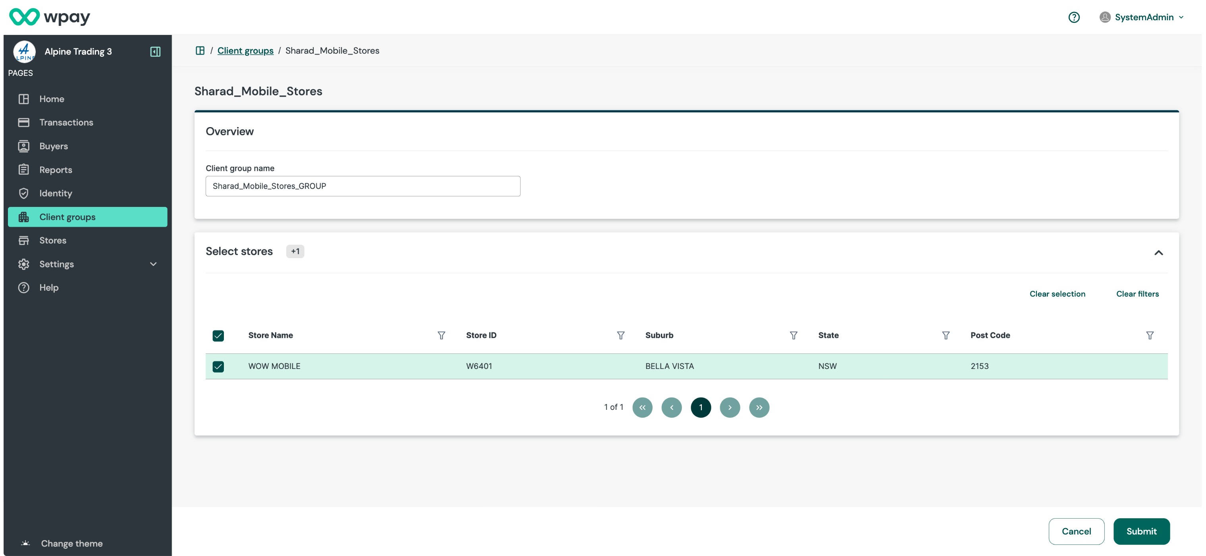Edit the Client group name field

coord(363,186)
